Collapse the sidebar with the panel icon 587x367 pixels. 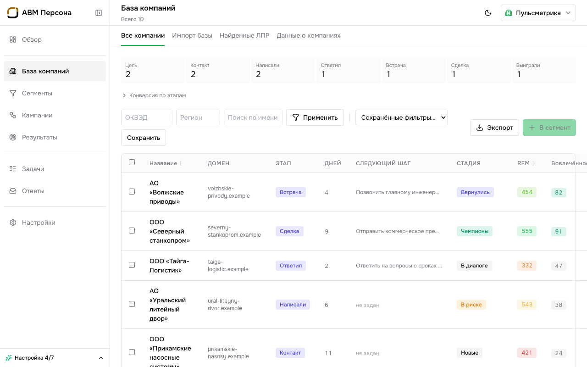99,13
